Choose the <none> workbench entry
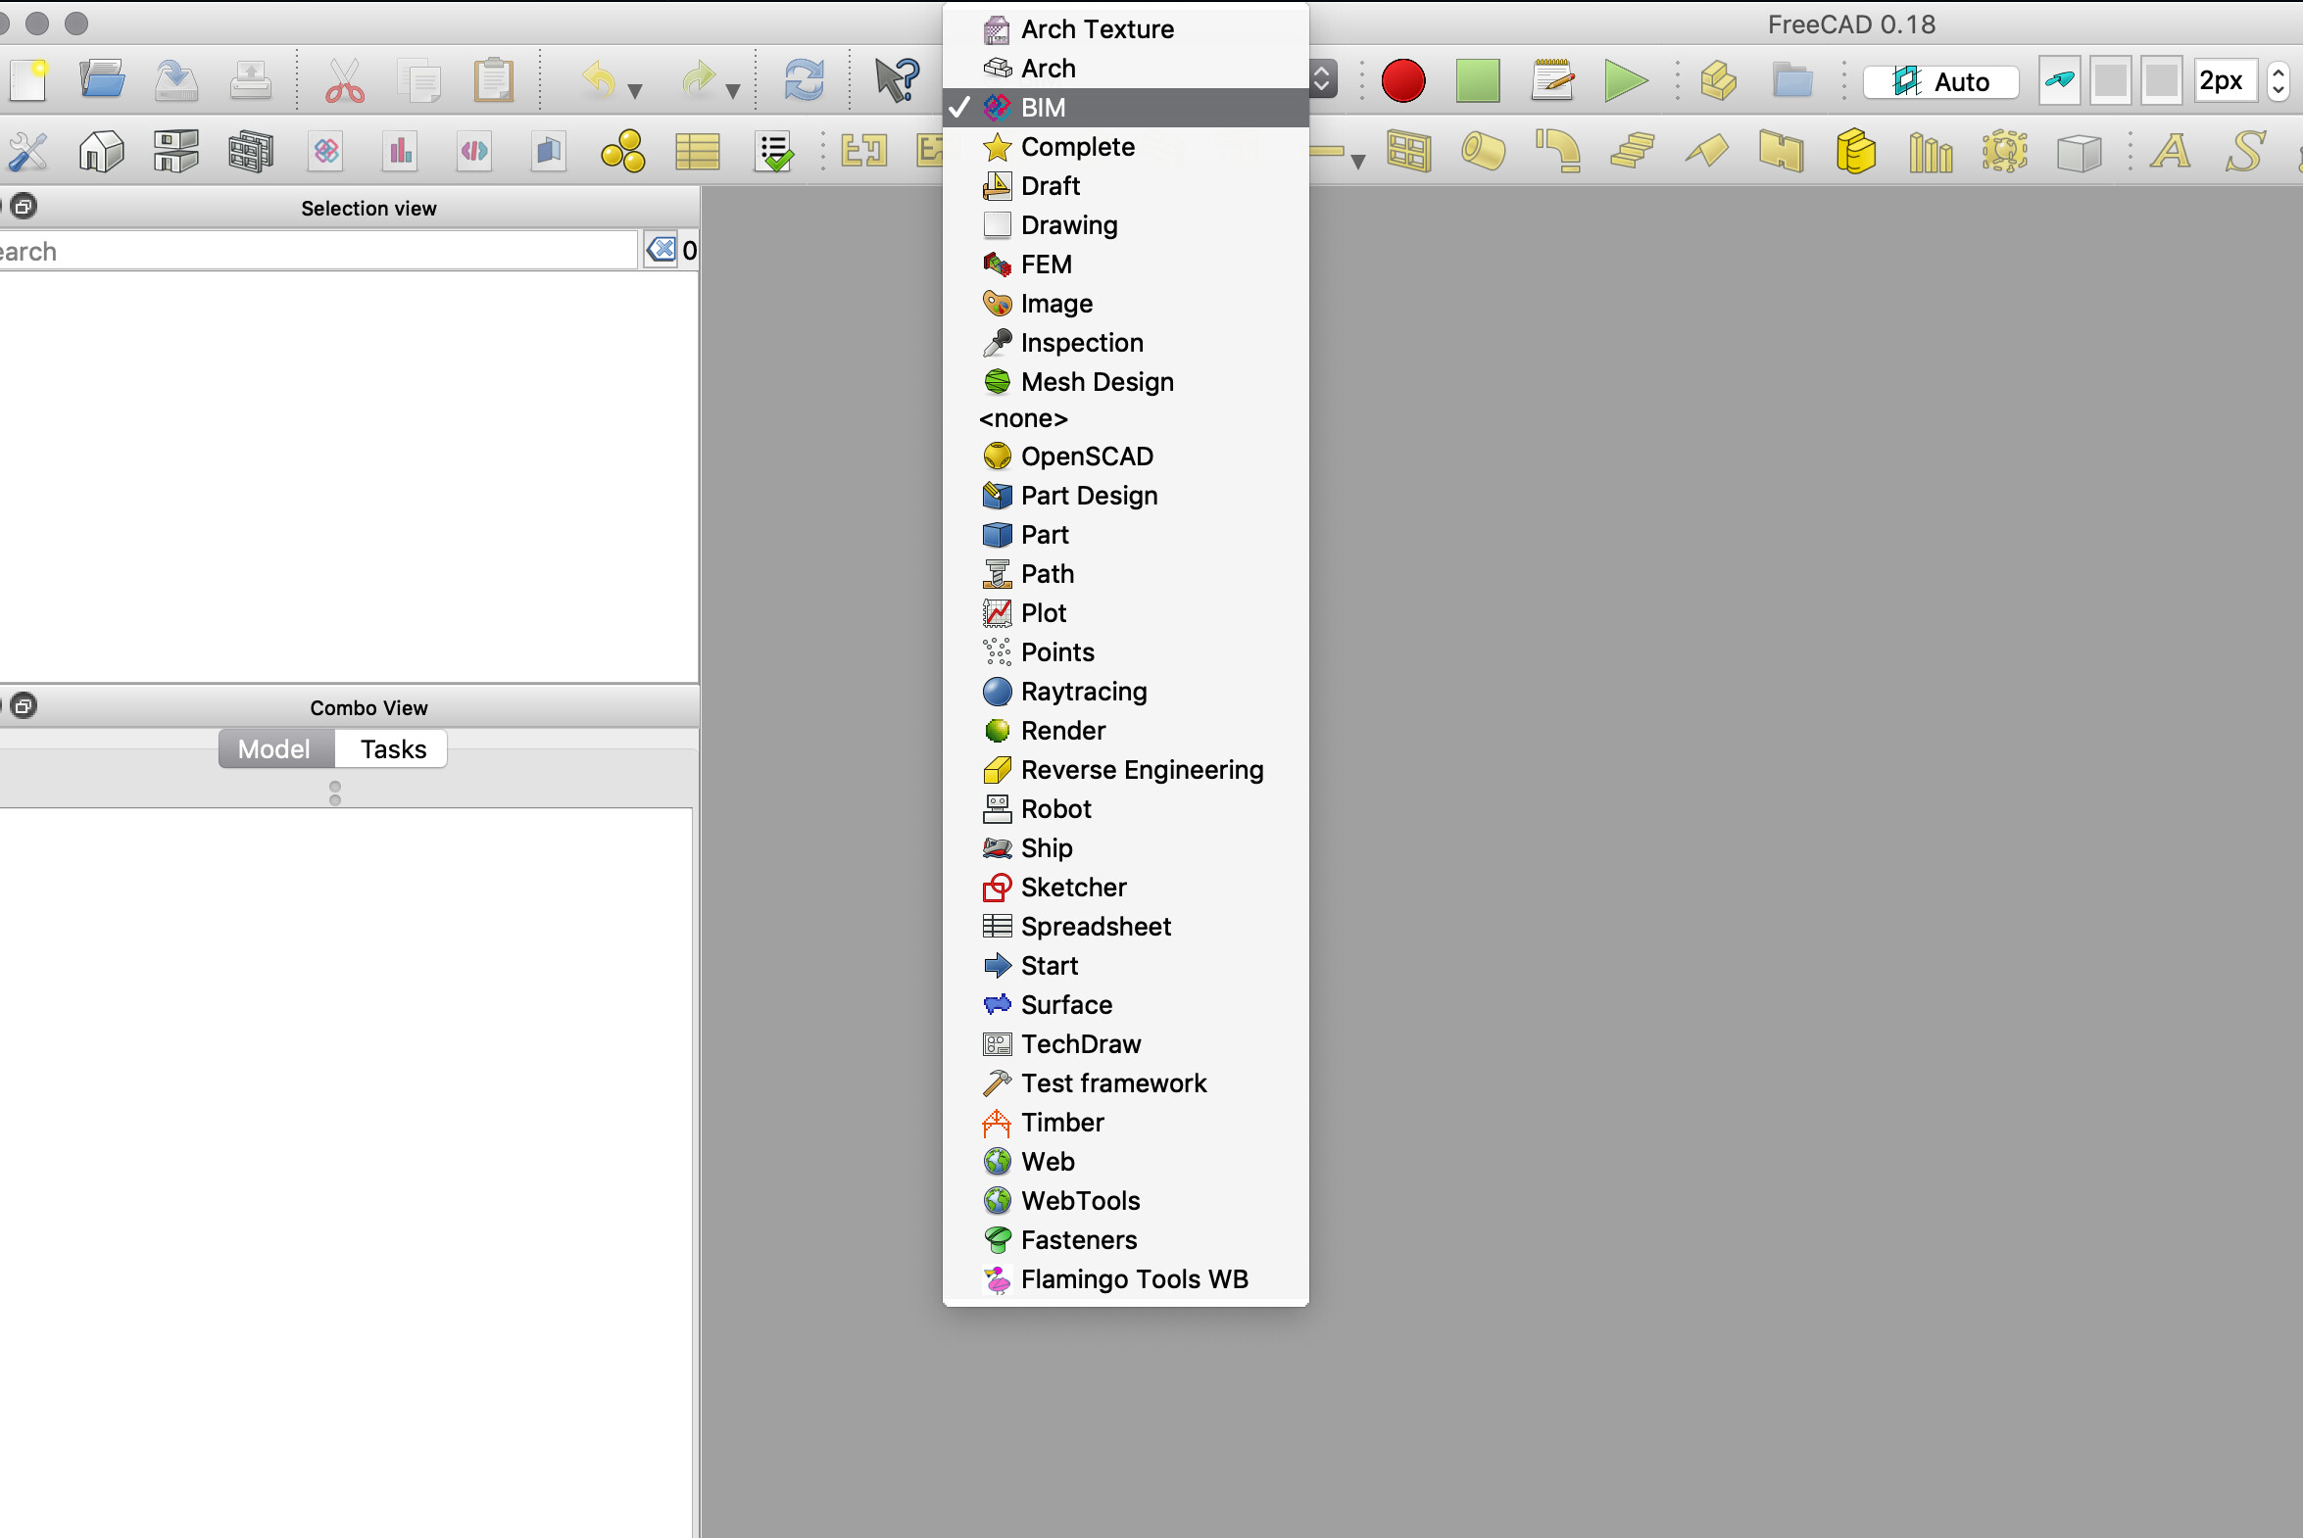Viewport: 2303px width, 1538px height. 1125,419
